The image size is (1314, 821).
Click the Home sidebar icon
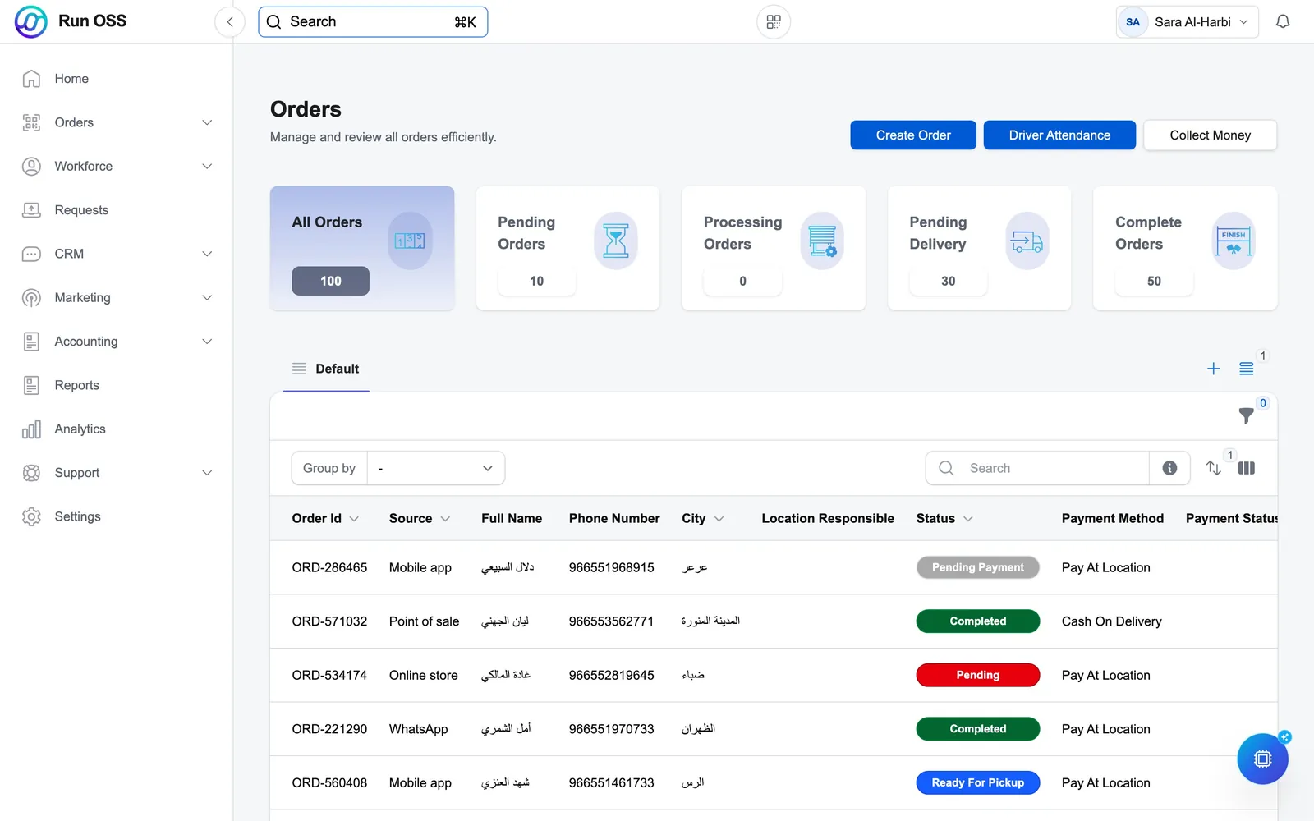[x=31, y=79]
